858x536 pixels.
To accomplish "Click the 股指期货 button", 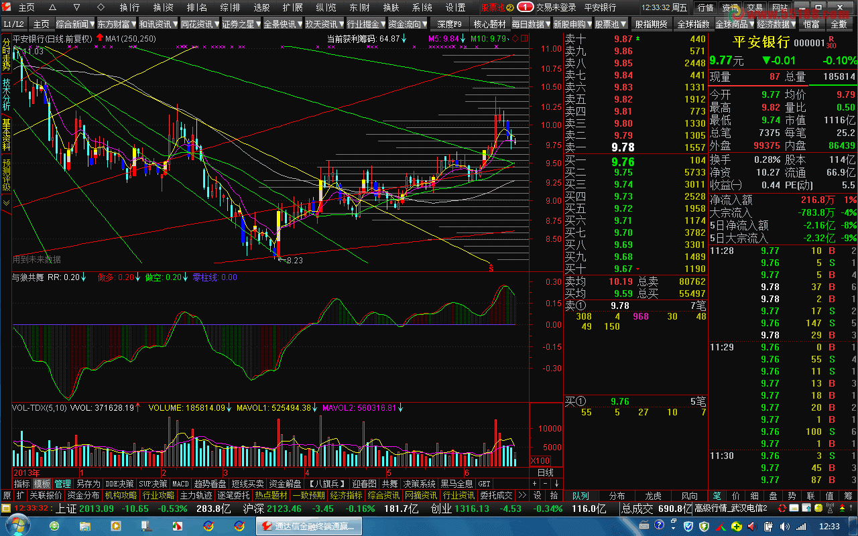I will (652, 24).
